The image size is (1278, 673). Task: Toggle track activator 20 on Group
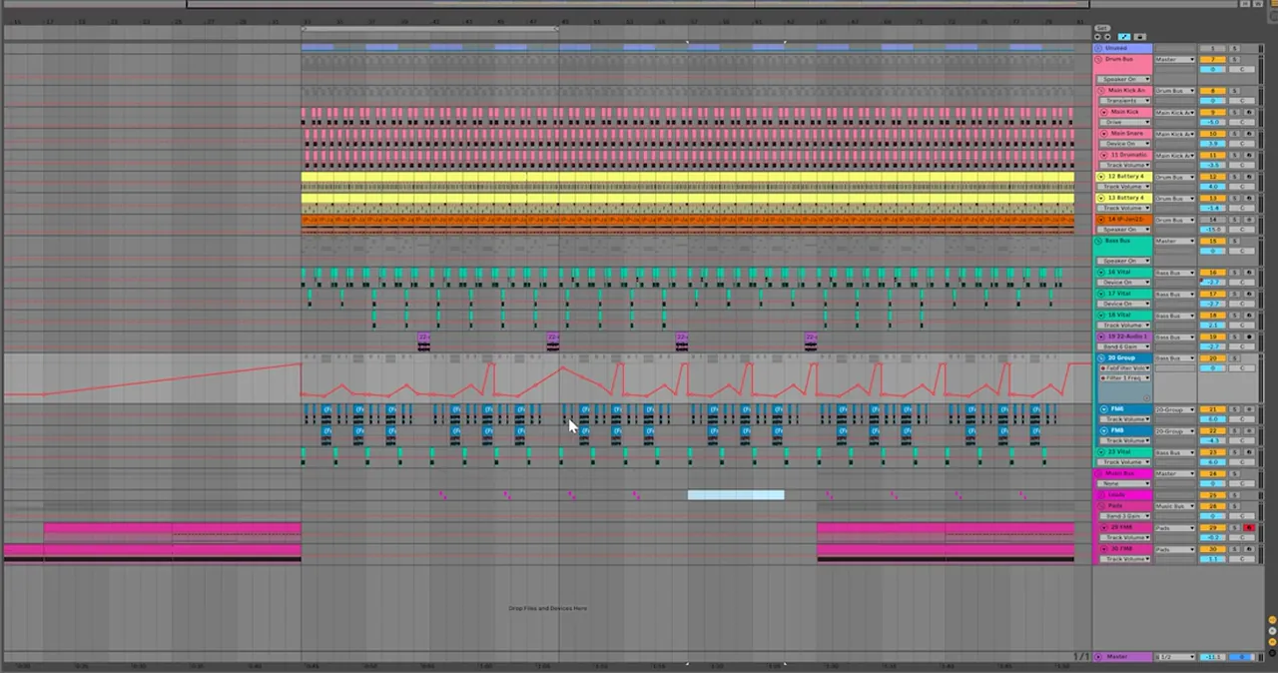coord(1213,358)
